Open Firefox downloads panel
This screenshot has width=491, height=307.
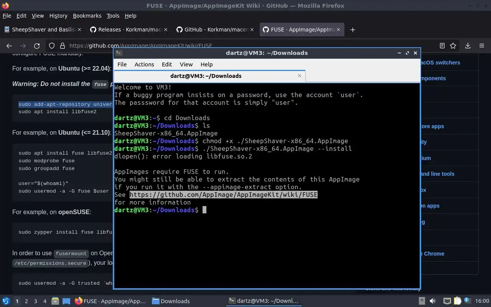468,46
